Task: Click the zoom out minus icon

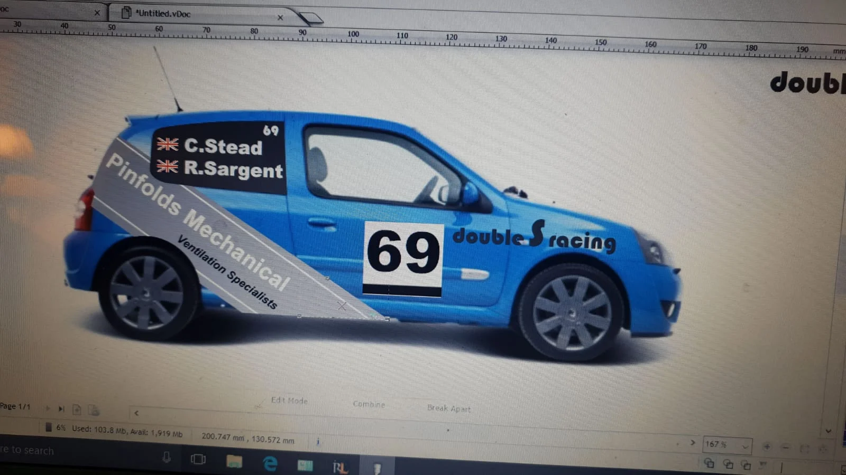Action: pos(786,448)
